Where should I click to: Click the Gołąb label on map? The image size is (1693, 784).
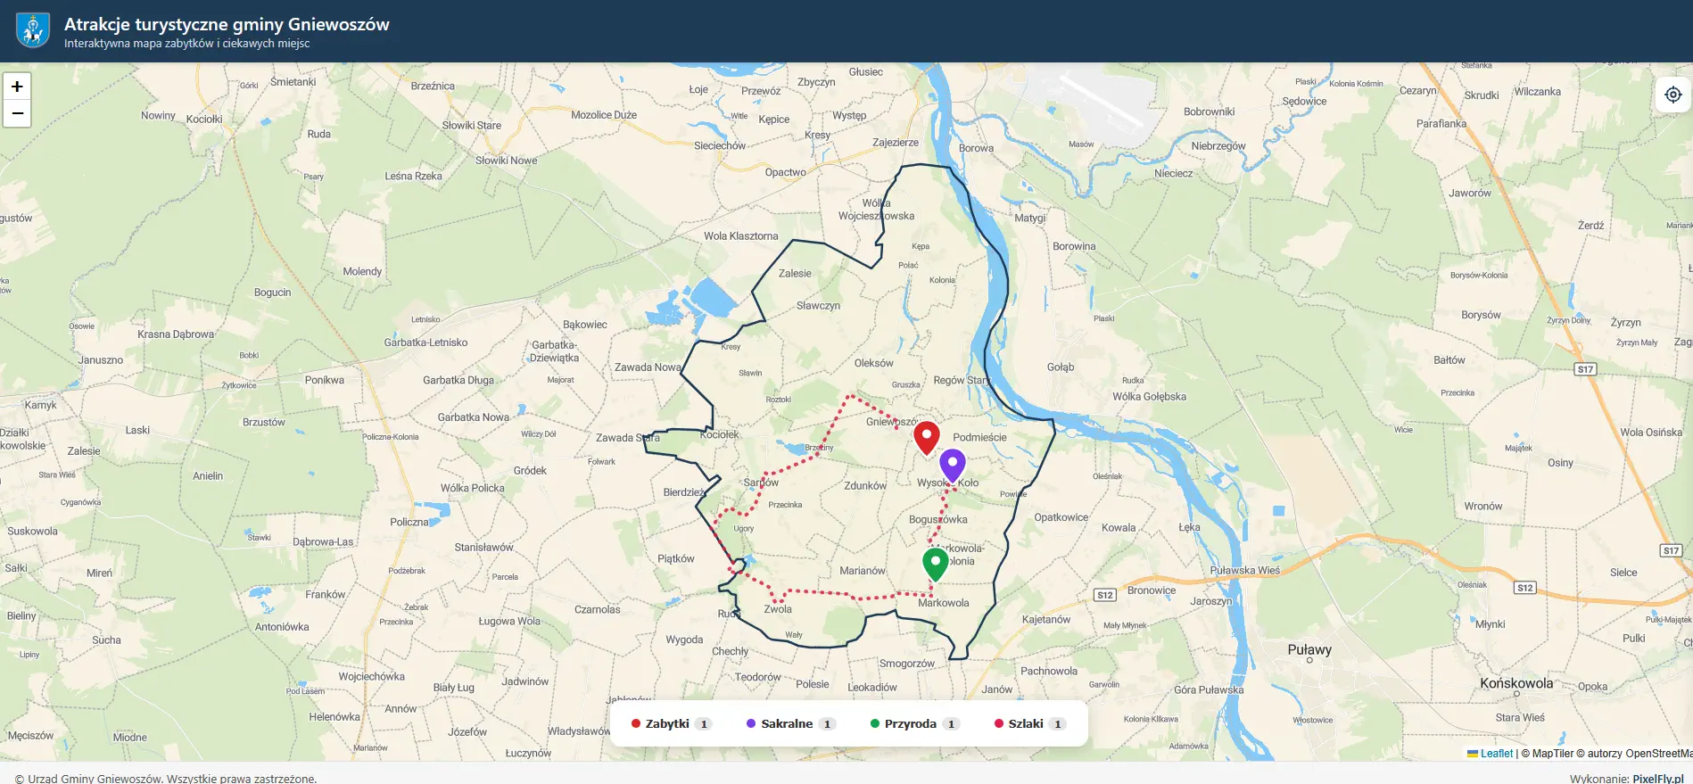(x=1061, y=367)
